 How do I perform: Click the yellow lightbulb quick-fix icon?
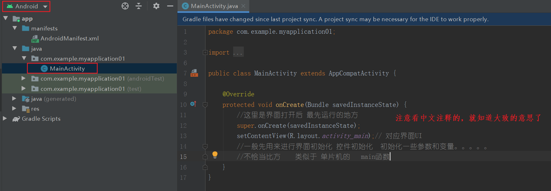click(215, 155)
